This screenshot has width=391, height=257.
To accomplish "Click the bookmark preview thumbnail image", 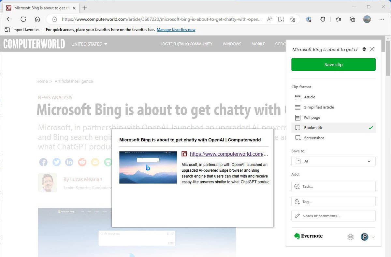I will click(x=148, y=167).
